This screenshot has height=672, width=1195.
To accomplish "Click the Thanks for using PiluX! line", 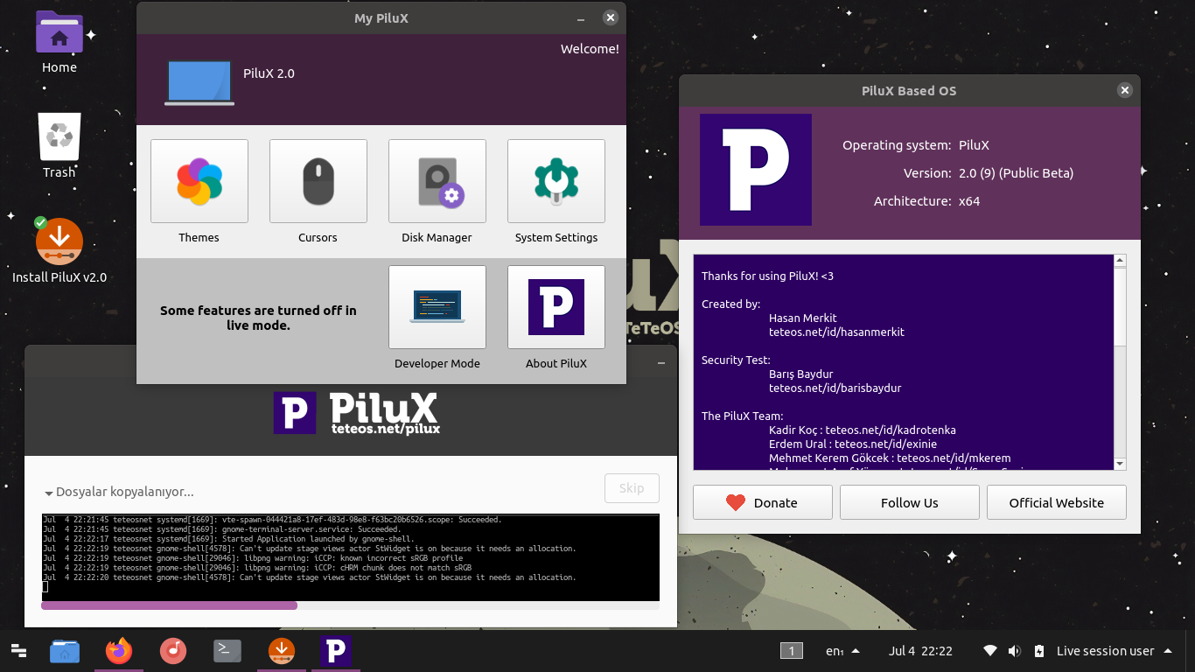I will [767, 276].
